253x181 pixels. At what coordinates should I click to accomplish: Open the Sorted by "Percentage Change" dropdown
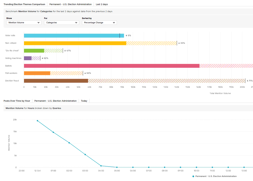pos(99,22)
